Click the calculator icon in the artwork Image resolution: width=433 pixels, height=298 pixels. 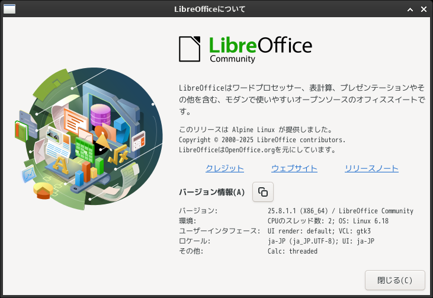tap(139, 141)
